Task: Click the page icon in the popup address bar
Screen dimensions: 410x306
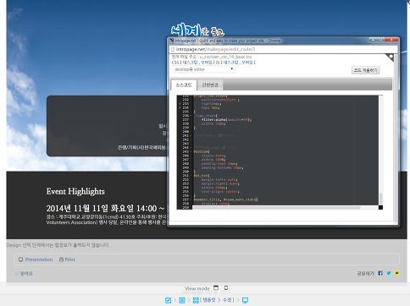Action: (x=172, y=49)
